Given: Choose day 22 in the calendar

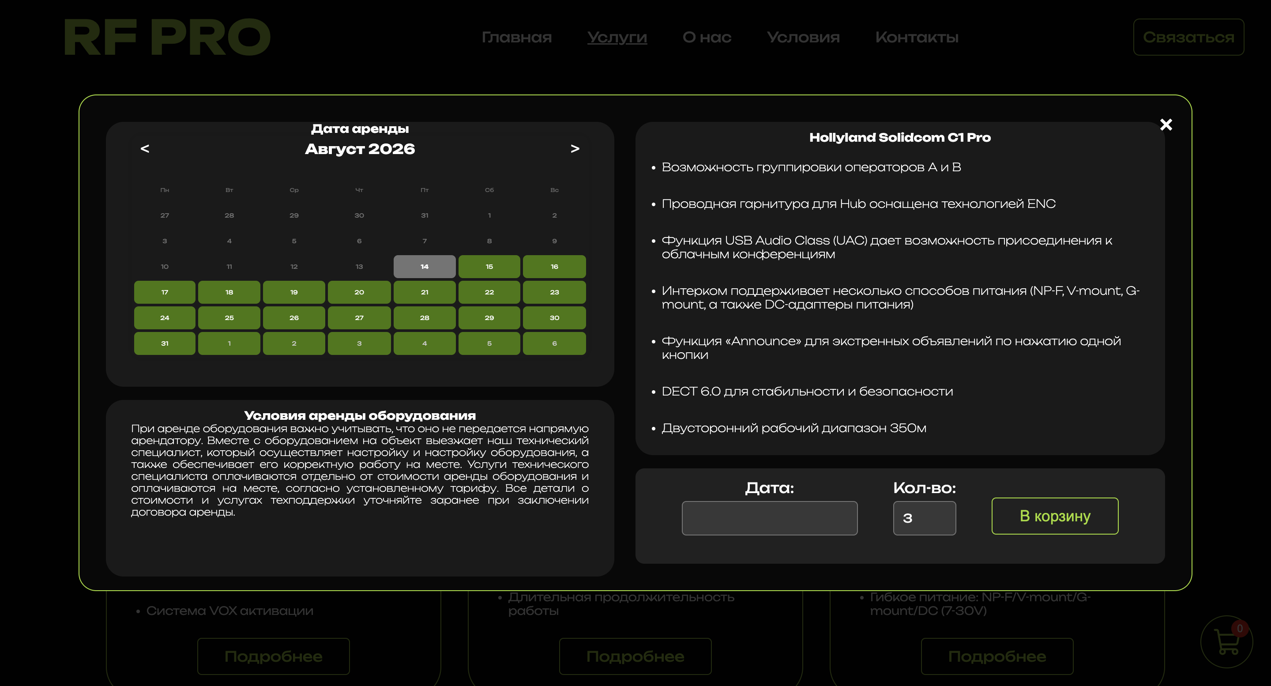Looking at the screenshot, I should coord(489,292).
